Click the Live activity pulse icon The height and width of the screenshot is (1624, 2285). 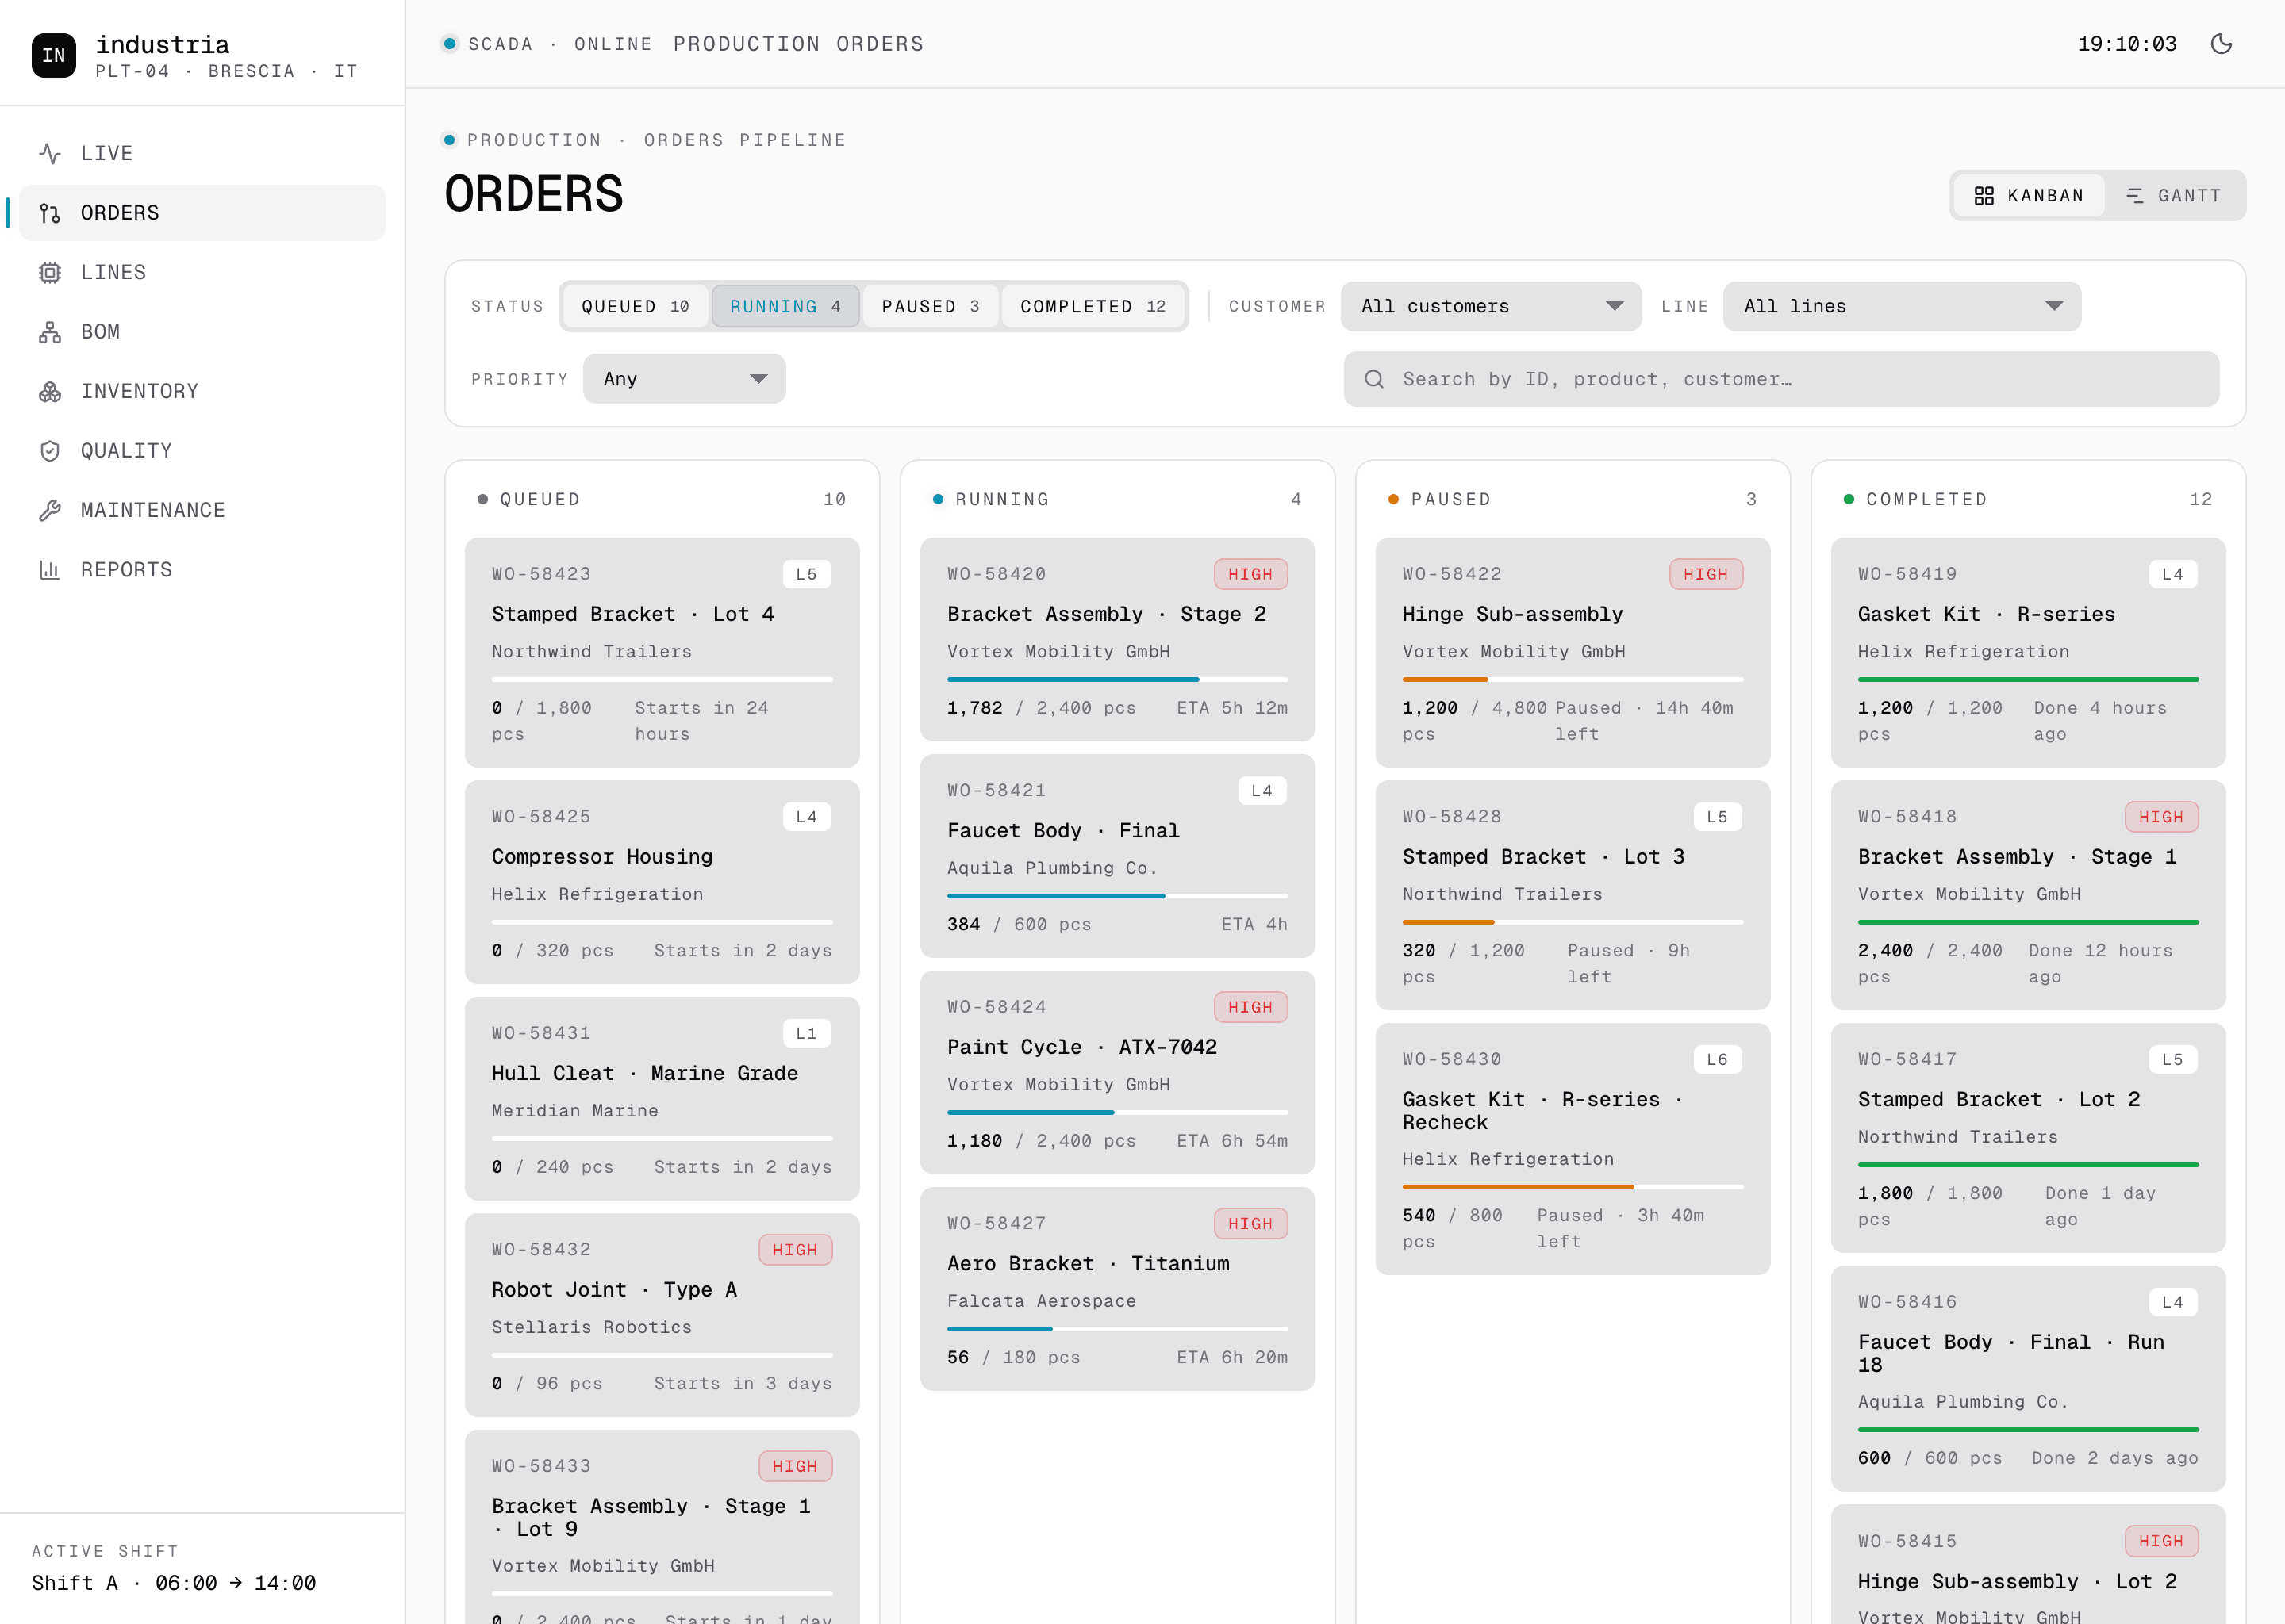50,153
